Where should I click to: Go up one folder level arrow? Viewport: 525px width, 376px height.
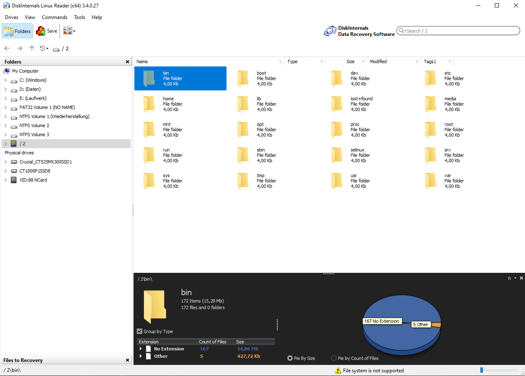click(32, 48)
